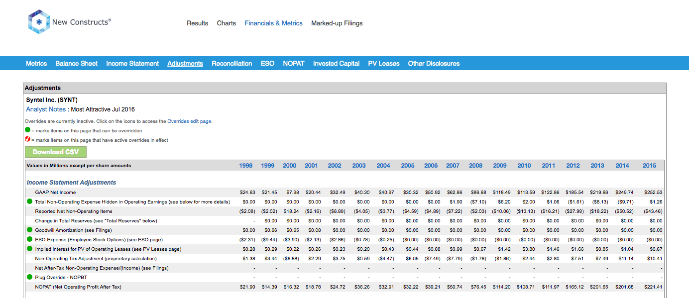Open the 2004 year header link
This screenshot has height=298, width=689.
pyautogui.click(x=383, y=166)
